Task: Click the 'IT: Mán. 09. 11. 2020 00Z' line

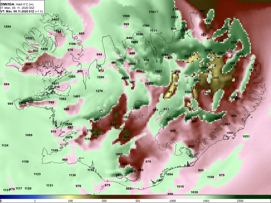Action: [17, 8]
